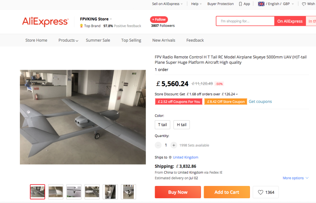Follow the FPVKING Store
The height and width of the screenshot is (203, 316).
point(159,20)
